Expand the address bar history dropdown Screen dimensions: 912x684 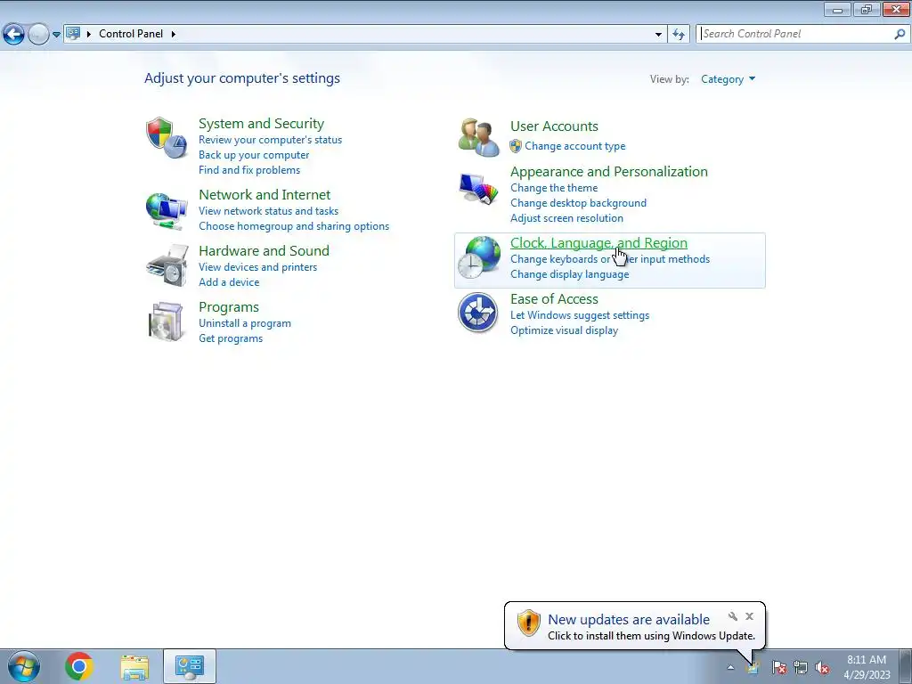pyautogui.click(x=658, y=35)
